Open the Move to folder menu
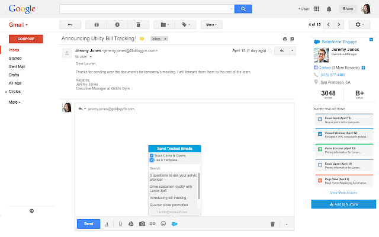Screen dimensions: 379x237 [165, 25]
